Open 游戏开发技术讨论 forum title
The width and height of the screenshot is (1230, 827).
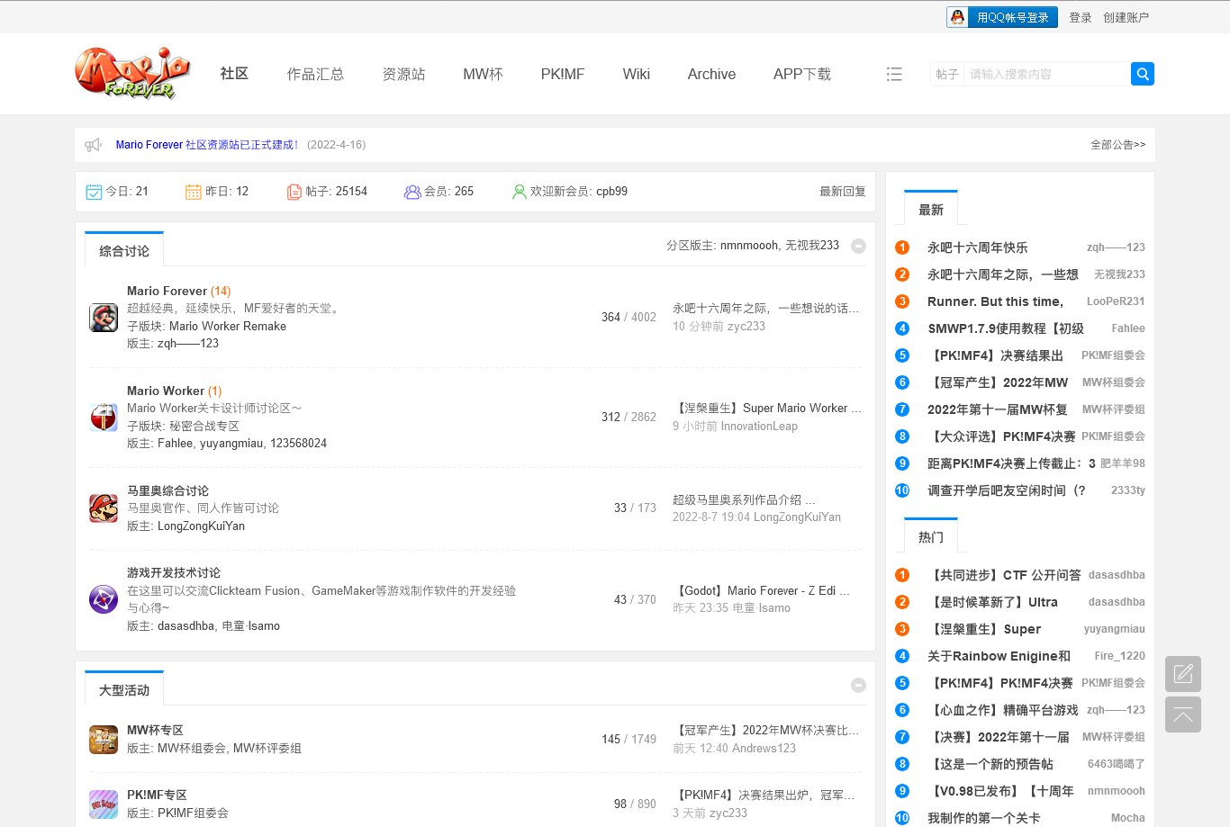click(174, 572)
